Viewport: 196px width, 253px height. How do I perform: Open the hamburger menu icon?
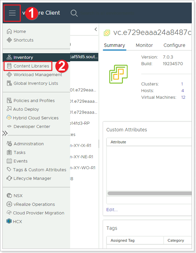tap(12, 13)
